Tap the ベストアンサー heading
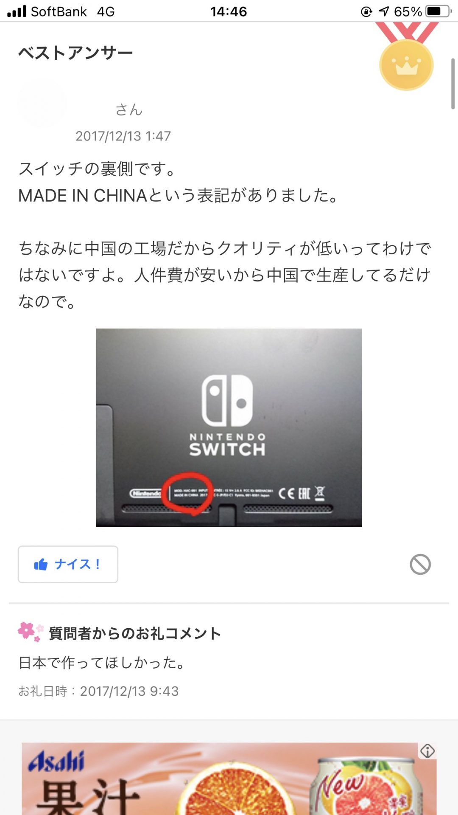 click(x=75, y=53)
